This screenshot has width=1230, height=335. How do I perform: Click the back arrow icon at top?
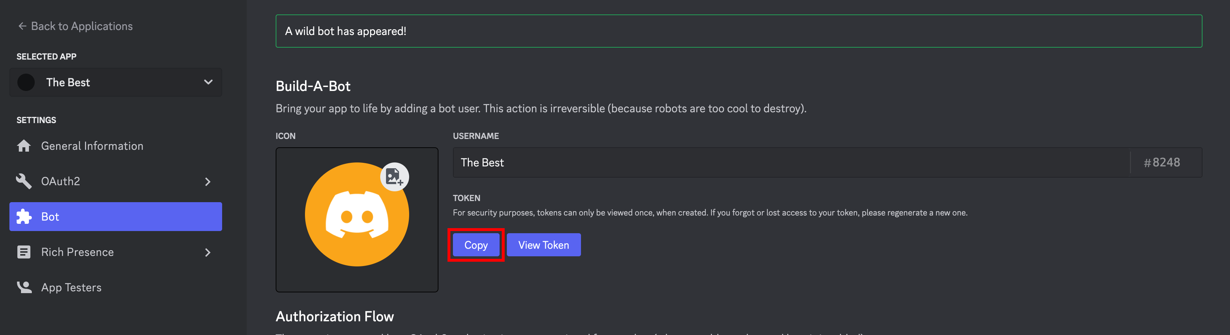[x=22, y=26]
